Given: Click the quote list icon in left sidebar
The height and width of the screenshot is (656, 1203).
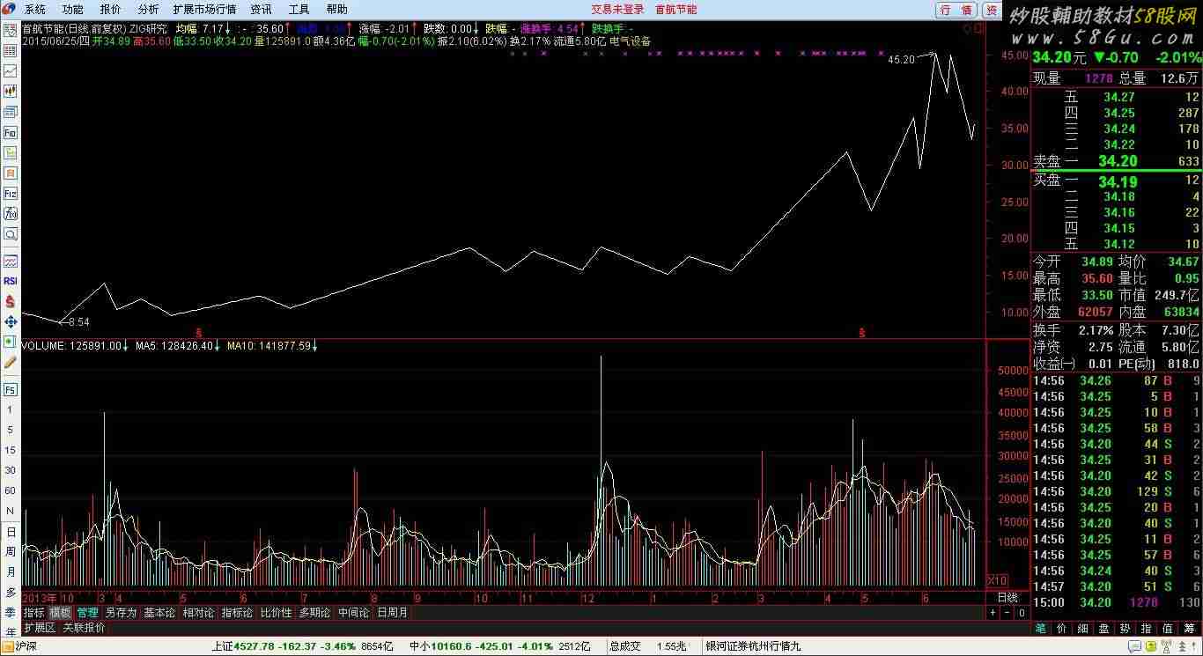Looking at the screenshot, I should click(x=11, y=30).
